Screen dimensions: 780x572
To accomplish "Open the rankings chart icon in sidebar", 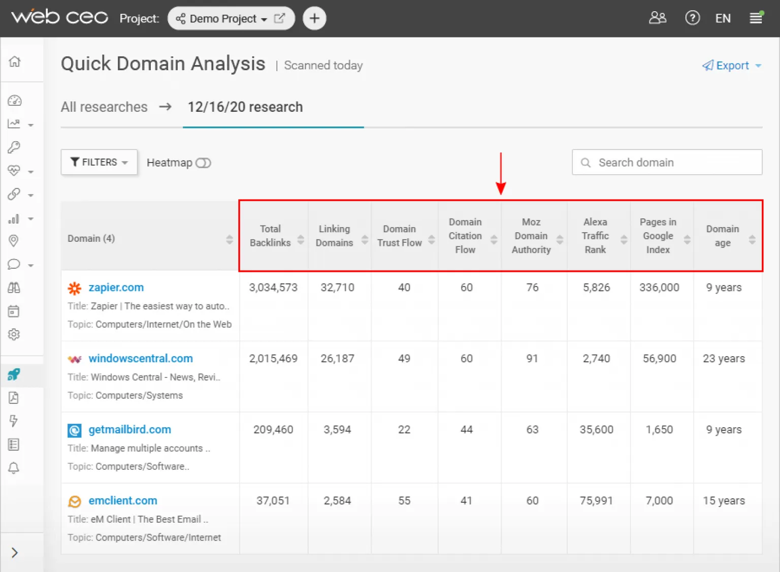I will click(x=14, y=124).
